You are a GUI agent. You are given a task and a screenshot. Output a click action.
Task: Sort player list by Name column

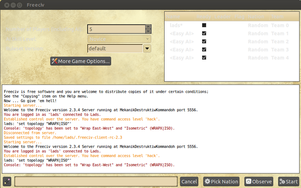(x=180, y=16)
